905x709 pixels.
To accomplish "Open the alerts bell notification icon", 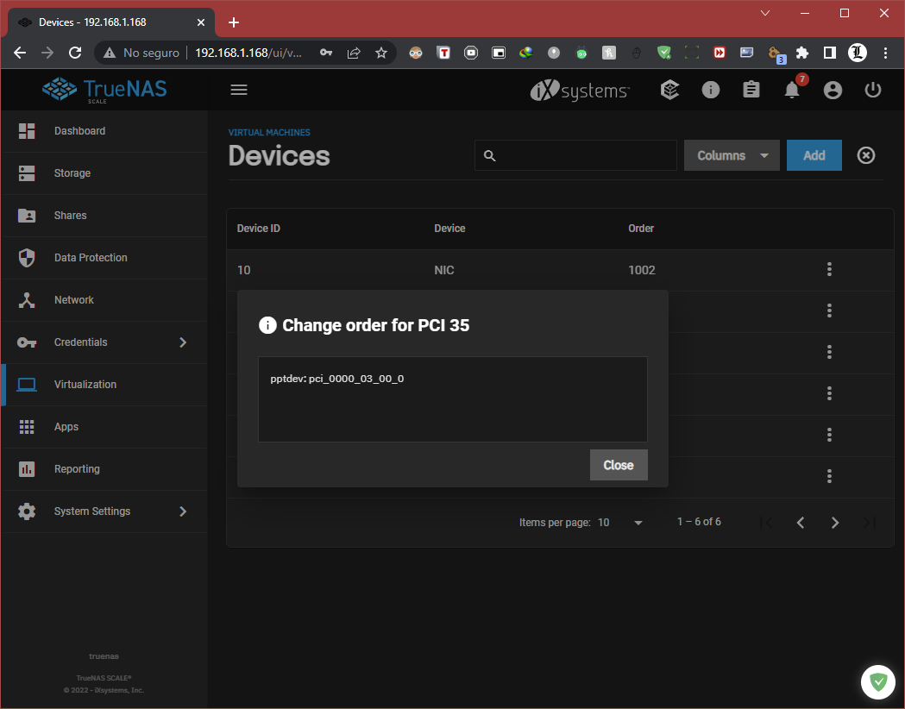I will coord(792,90).
